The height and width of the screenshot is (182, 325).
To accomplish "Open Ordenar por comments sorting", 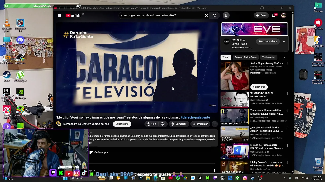I will point(99,152).
